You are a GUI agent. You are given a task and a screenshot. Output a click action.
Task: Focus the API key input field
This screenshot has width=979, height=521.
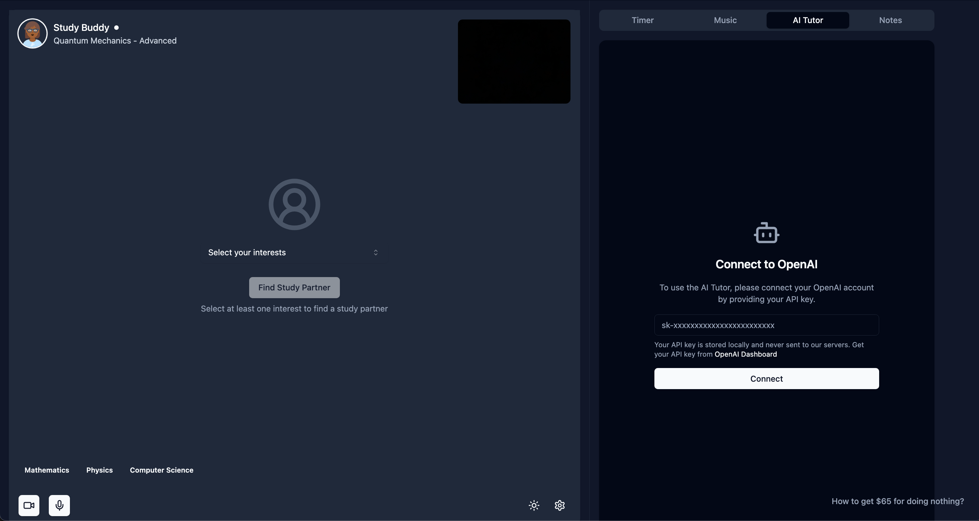tap(766, 325)
